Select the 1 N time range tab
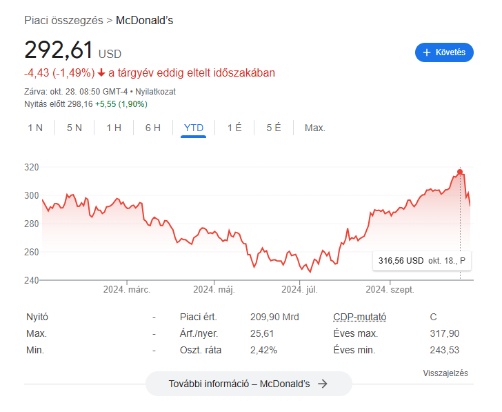 pos(35,128)
